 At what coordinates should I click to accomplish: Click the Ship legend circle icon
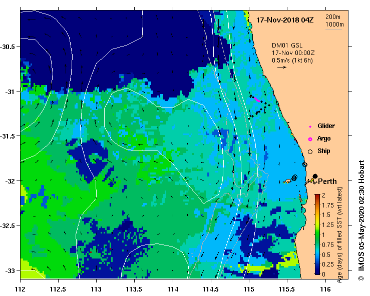coord(310,152)
